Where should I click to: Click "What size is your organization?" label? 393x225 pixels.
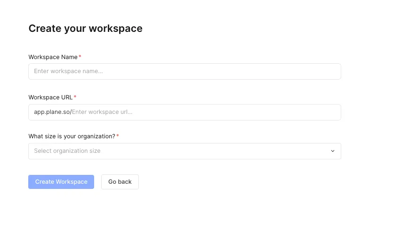tap(72, 136)
